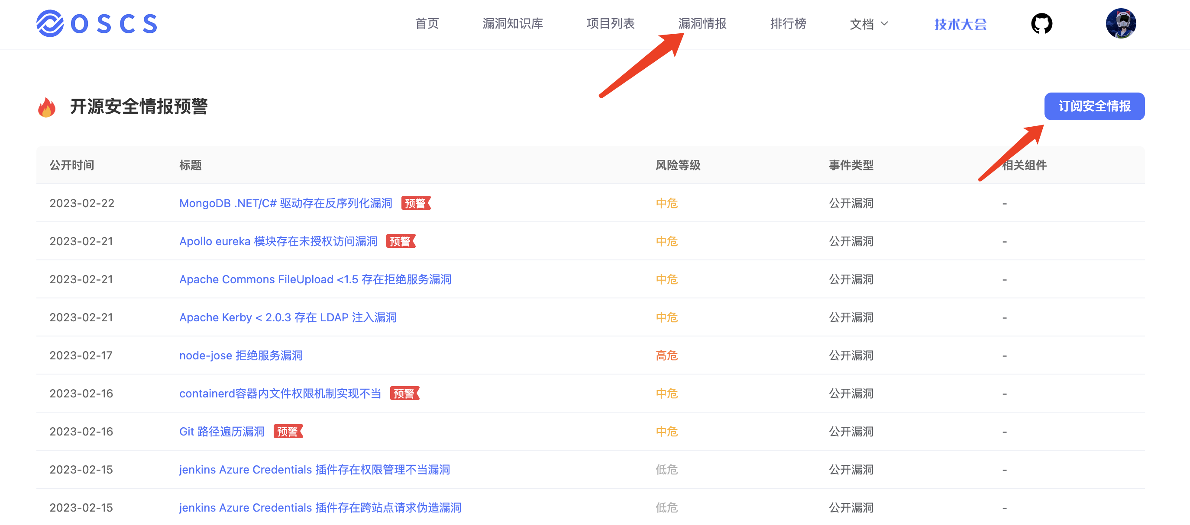Screen dimensions: 1190x525
Task: Open the 排行榜 nav item
Action: [788, 23]
